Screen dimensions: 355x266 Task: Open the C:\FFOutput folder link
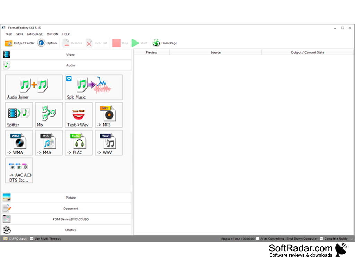tap(15, 239)
